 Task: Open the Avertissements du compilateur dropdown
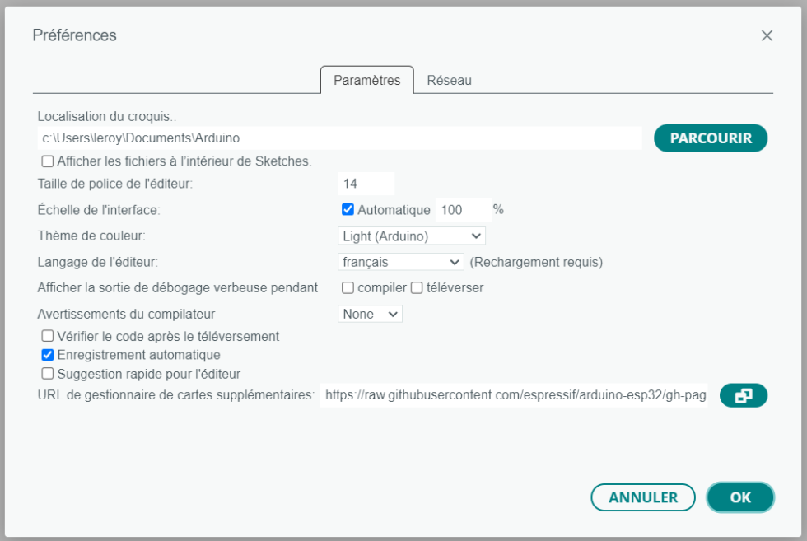point(370,314)
